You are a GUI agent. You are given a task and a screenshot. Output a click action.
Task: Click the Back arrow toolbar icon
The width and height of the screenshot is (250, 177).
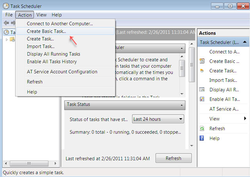[x=6, y=23]
